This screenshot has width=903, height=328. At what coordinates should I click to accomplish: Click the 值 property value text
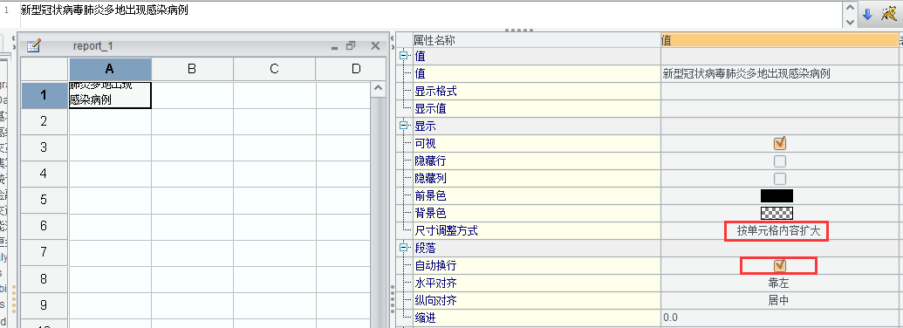[x=746, y=73]
